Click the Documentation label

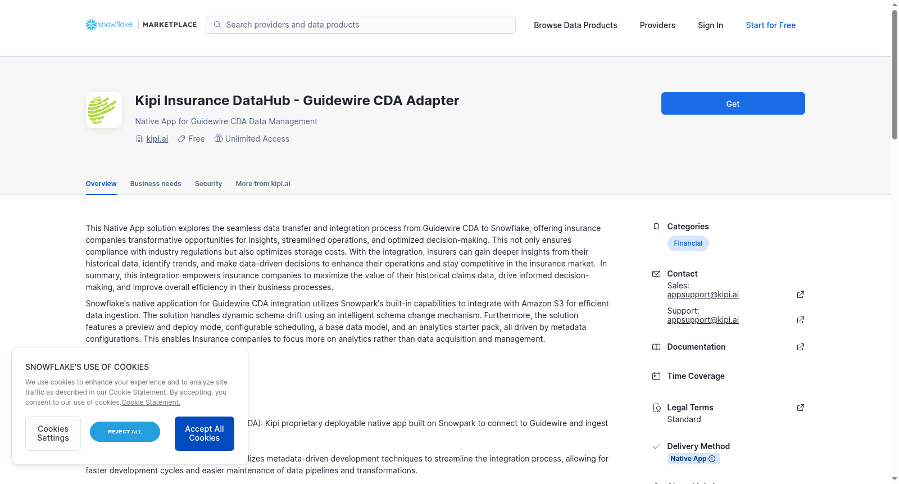(x=696, y=347)
